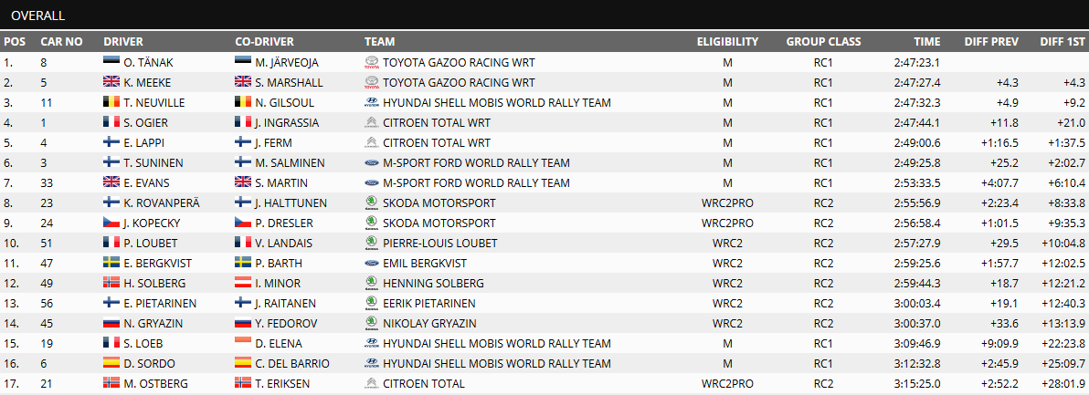Image resolution: width=1089 pixels, height=395 pixels.
Task: Click the flag beside co-driver D. Elena
Action: coord(243,344)
